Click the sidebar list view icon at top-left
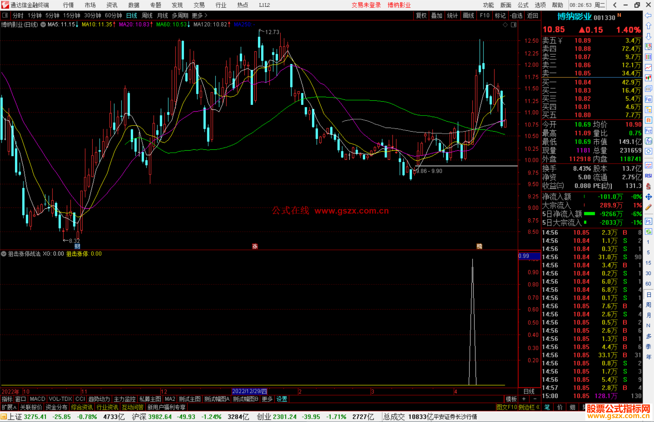 tap(5, 15)
